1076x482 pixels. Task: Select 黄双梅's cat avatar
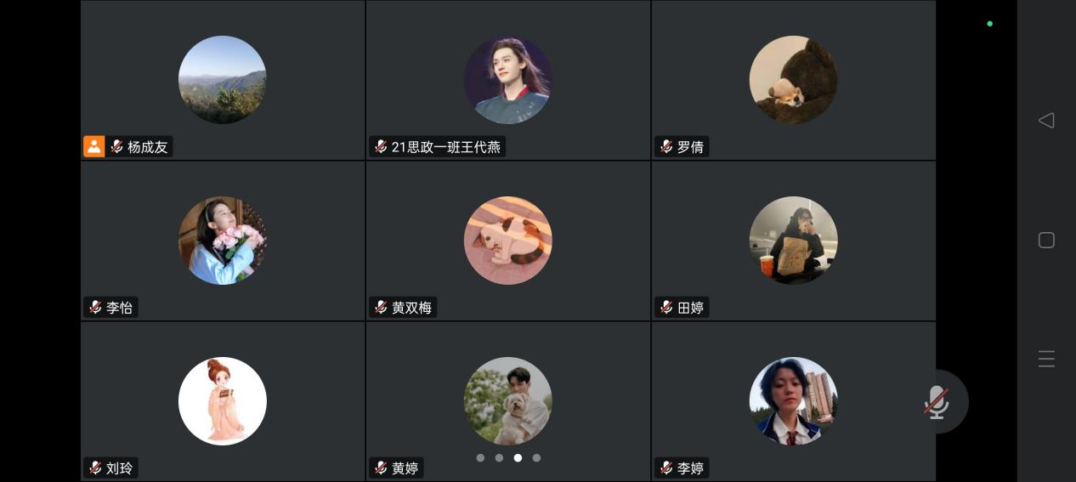[x=508, y=241]
